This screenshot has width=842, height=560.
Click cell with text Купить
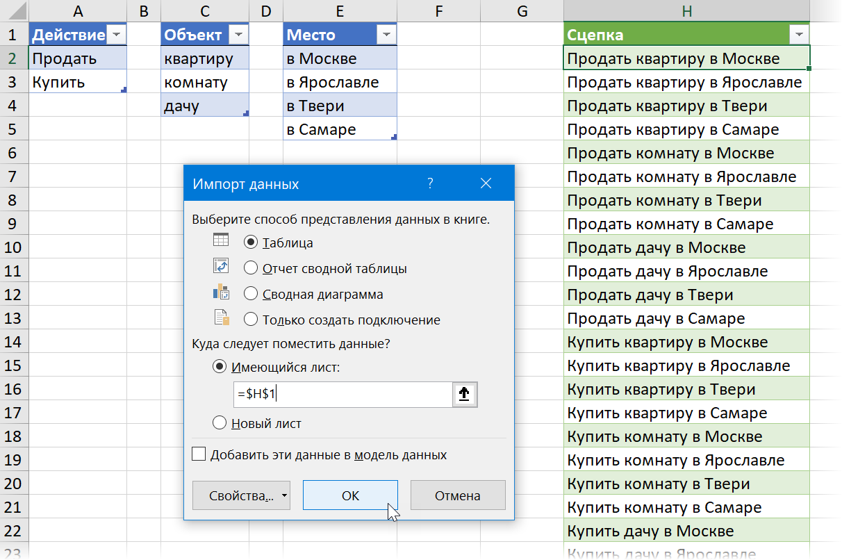(78, 82)
